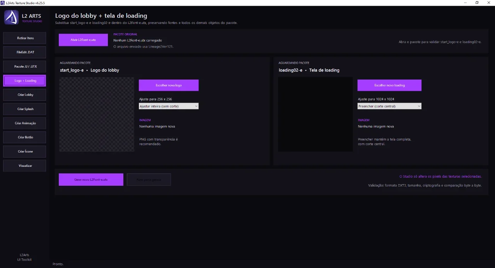Screen dimensions: 495x268
Task: Go to Pacote .U / .UTX
Action: click(25, 66)
